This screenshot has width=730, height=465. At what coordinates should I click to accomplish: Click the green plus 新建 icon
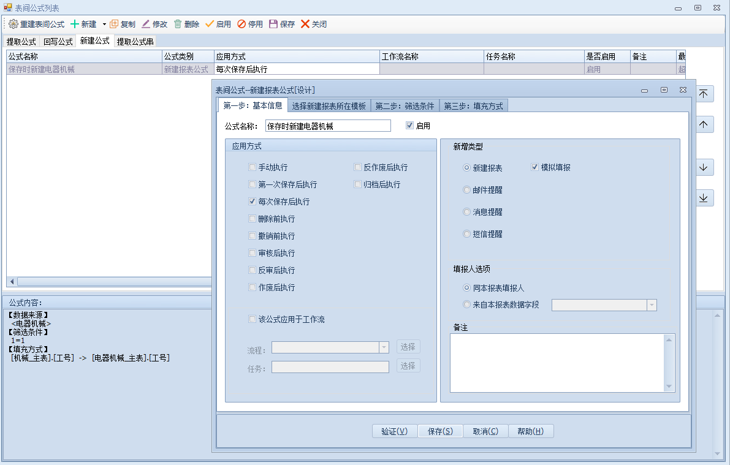coord(75,25)
